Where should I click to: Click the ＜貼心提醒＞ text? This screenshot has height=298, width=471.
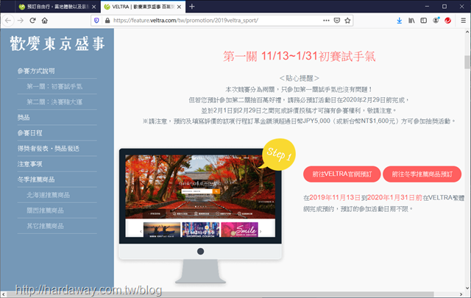coord(300,79)
